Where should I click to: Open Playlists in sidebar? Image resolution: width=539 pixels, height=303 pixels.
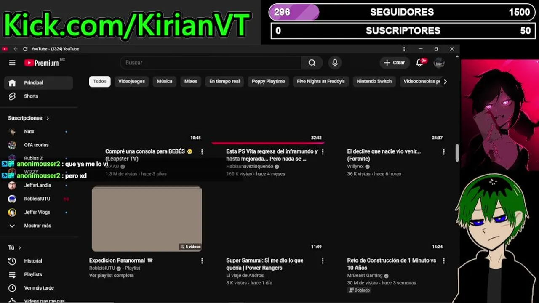click(x=38, y=275)
